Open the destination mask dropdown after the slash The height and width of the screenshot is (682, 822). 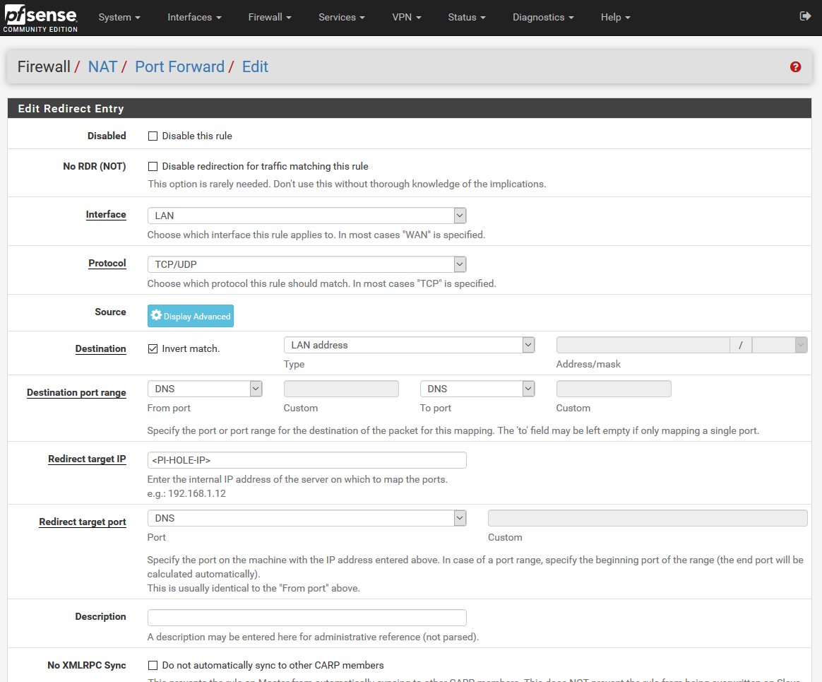pyautogui.click(x=780, y=345)
